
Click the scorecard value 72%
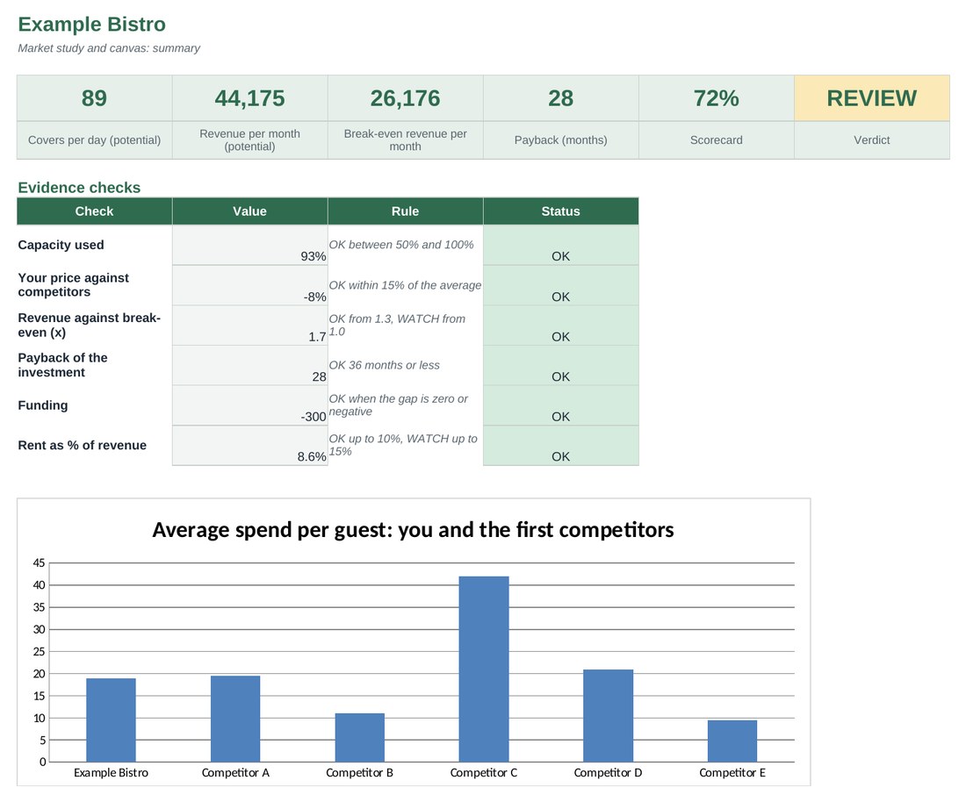point(716,98)
